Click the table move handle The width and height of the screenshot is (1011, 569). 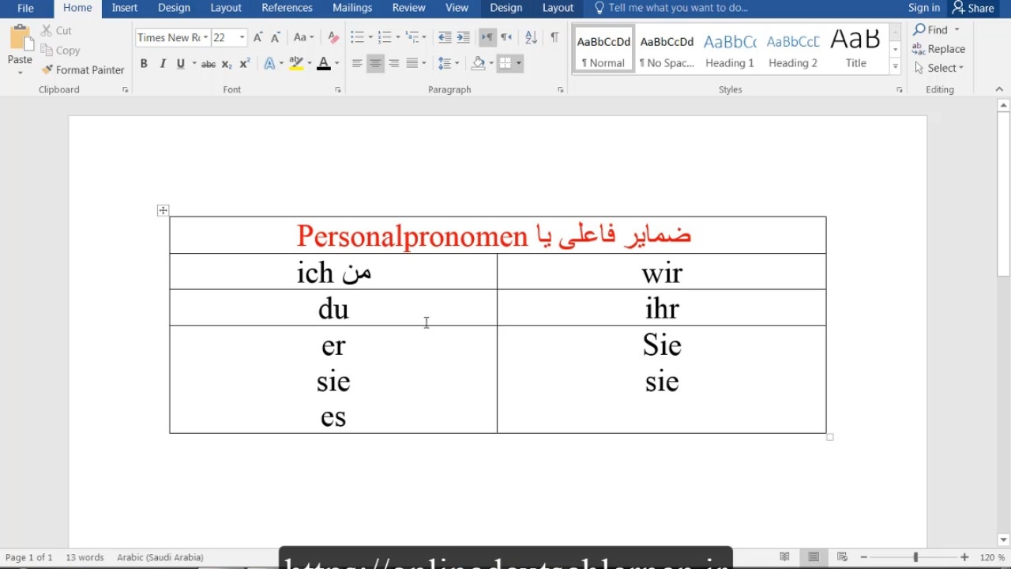point(163,210)
